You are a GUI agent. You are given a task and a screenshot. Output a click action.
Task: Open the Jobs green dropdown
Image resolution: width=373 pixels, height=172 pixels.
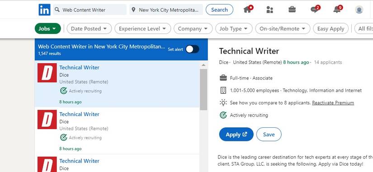[x=48, y=28]
